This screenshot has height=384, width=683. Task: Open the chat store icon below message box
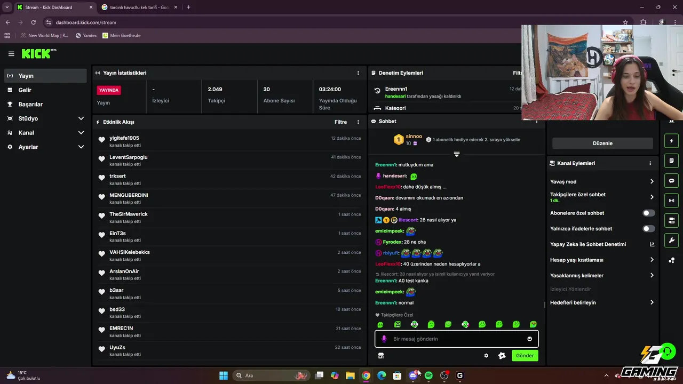(x=381, y=356)
